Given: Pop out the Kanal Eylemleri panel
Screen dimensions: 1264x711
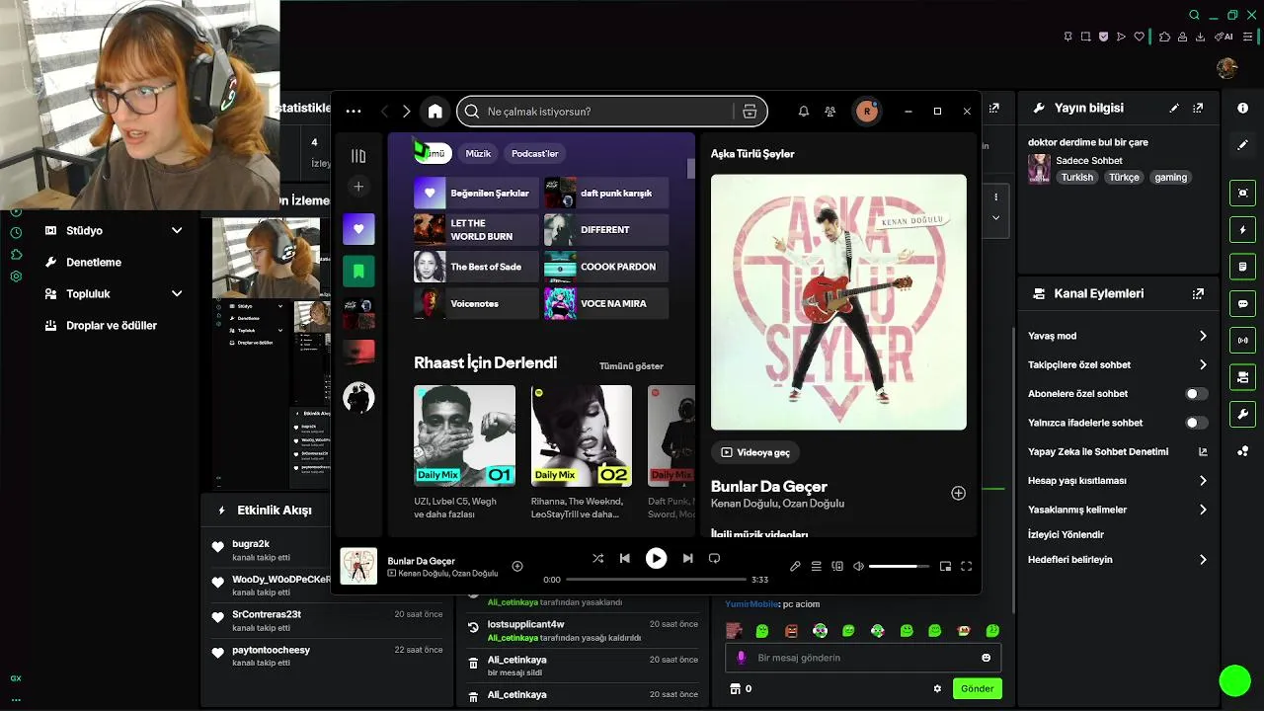Looking at the screenshot, I should [x=1198, y=293].
